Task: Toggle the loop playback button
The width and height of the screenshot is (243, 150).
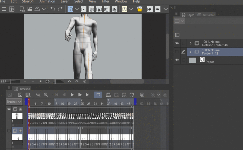Action: (x=98, y=95)
